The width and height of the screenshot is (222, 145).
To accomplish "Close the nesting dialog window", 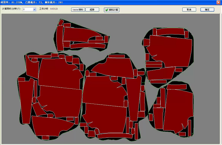I will click(x=218, y=2).
